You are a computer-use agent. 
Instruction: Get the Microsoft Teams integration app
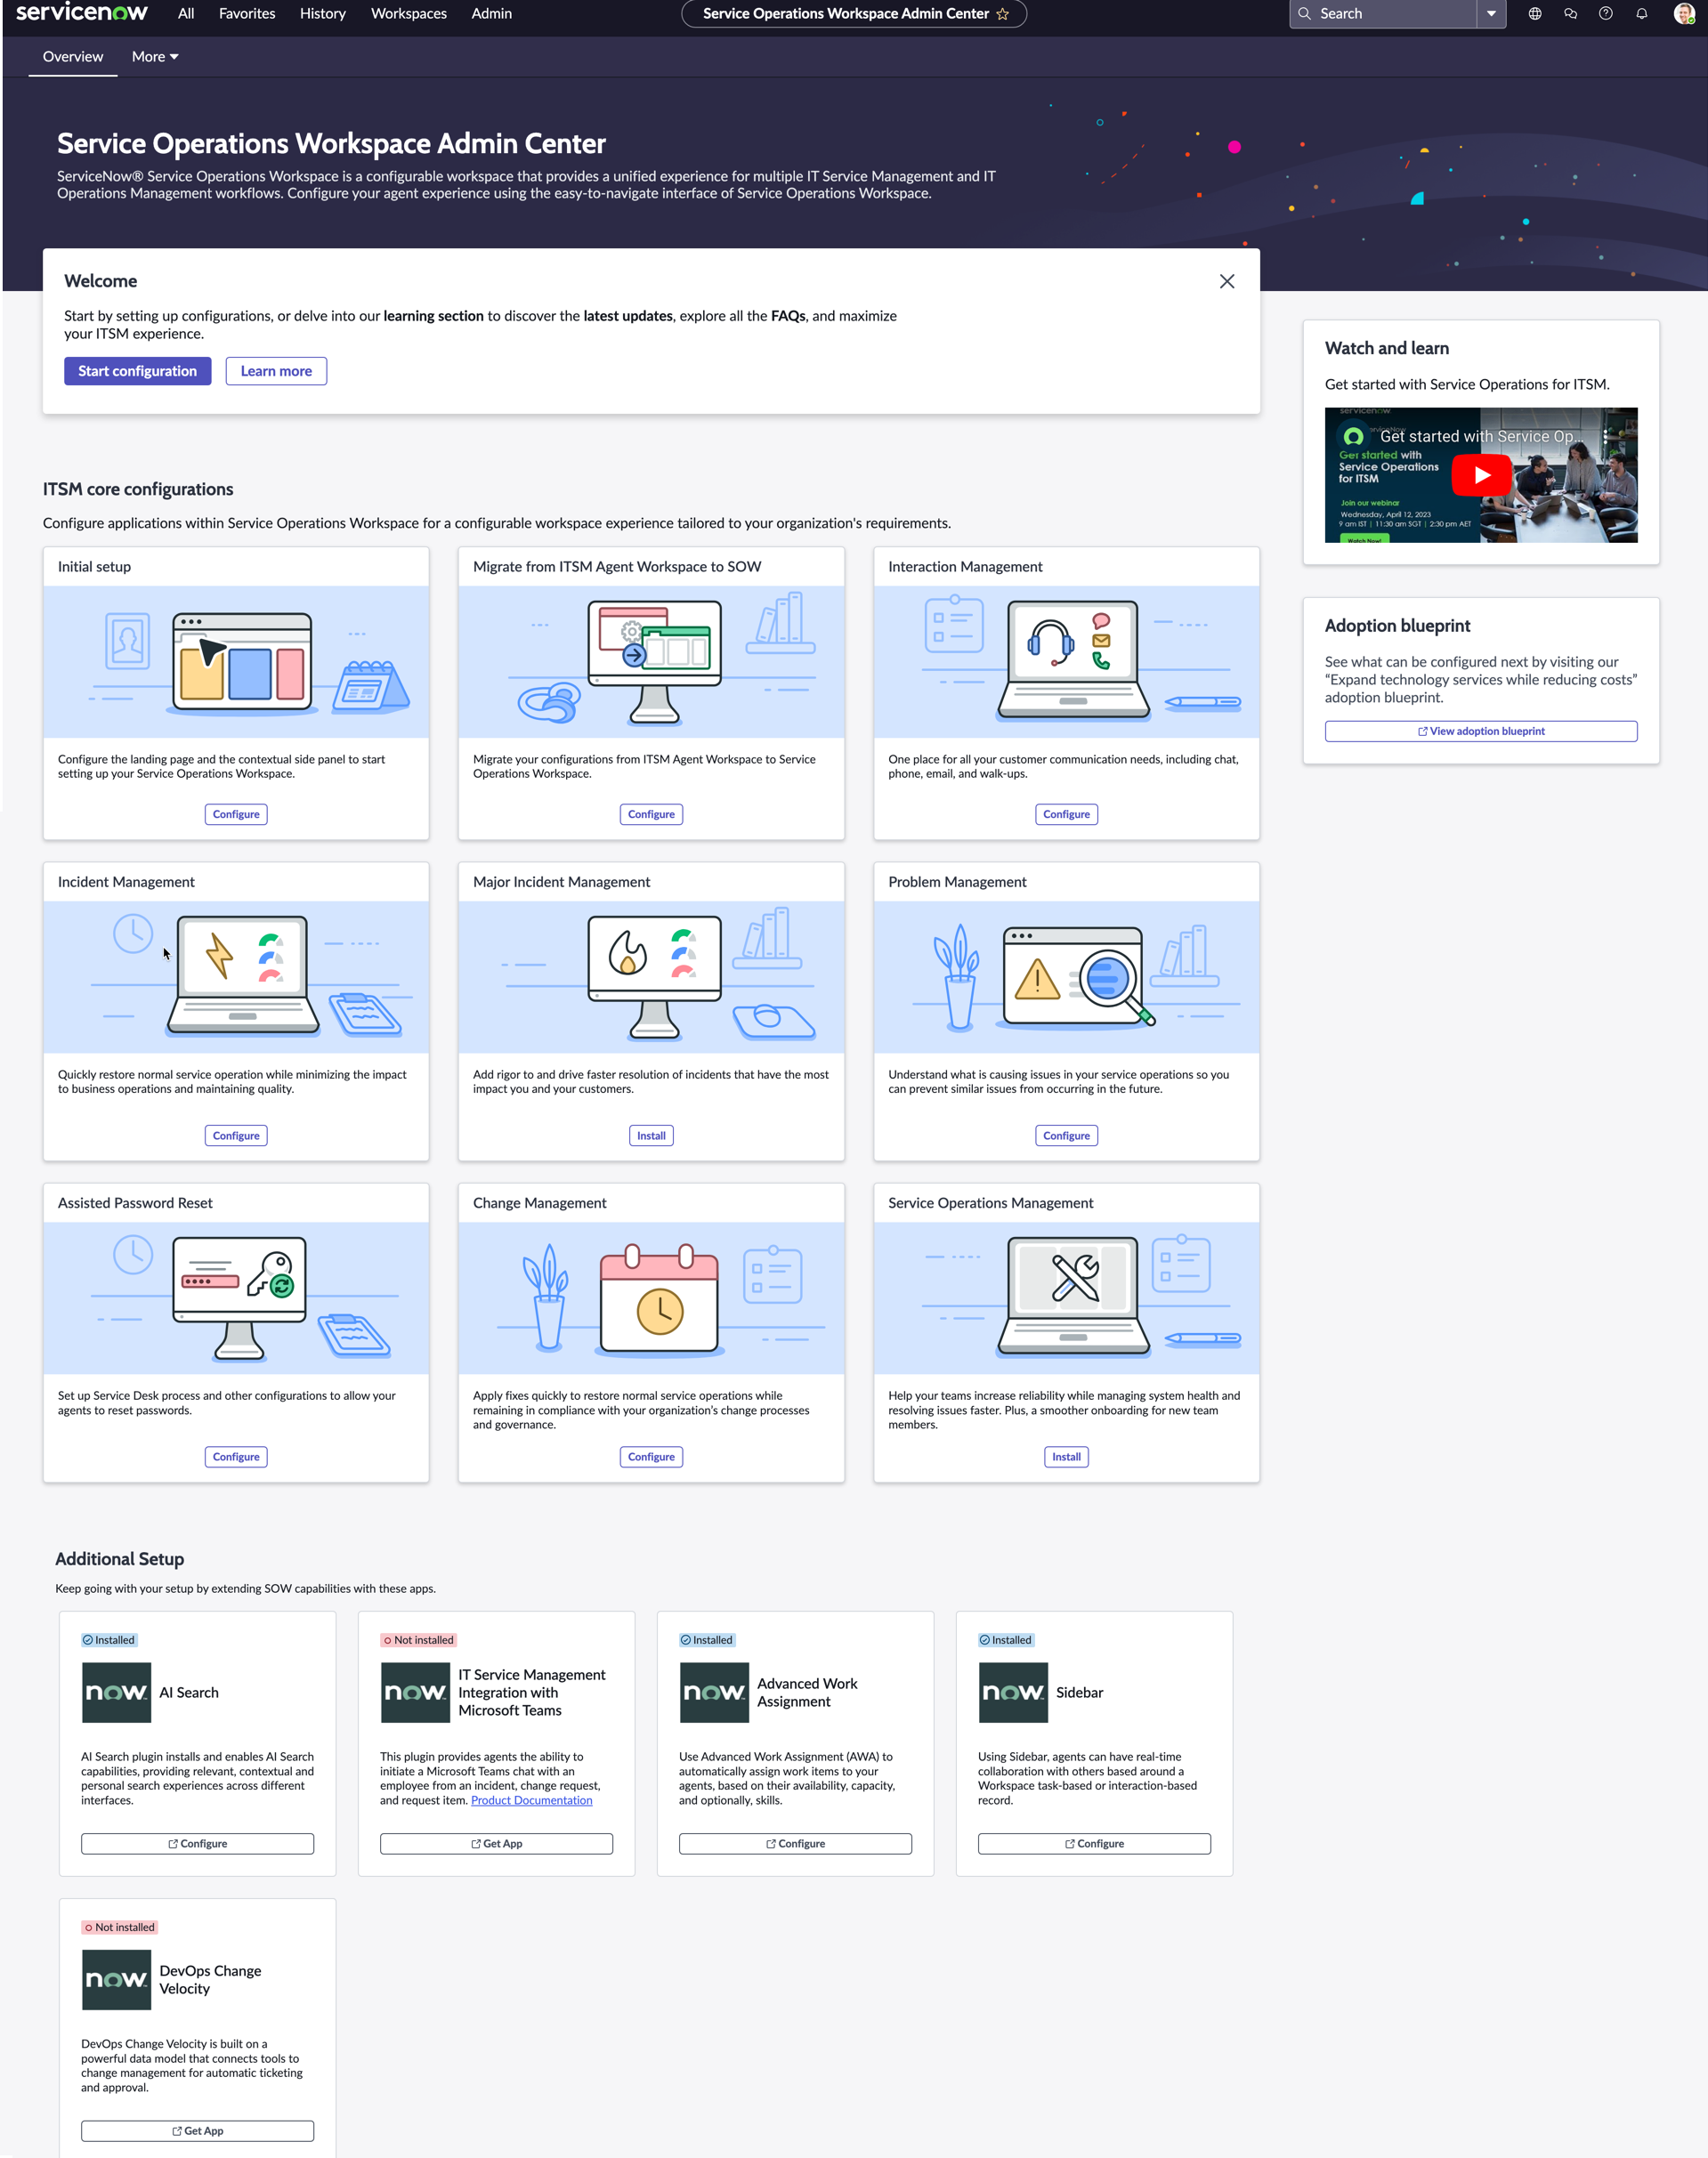click(496, 1843)
